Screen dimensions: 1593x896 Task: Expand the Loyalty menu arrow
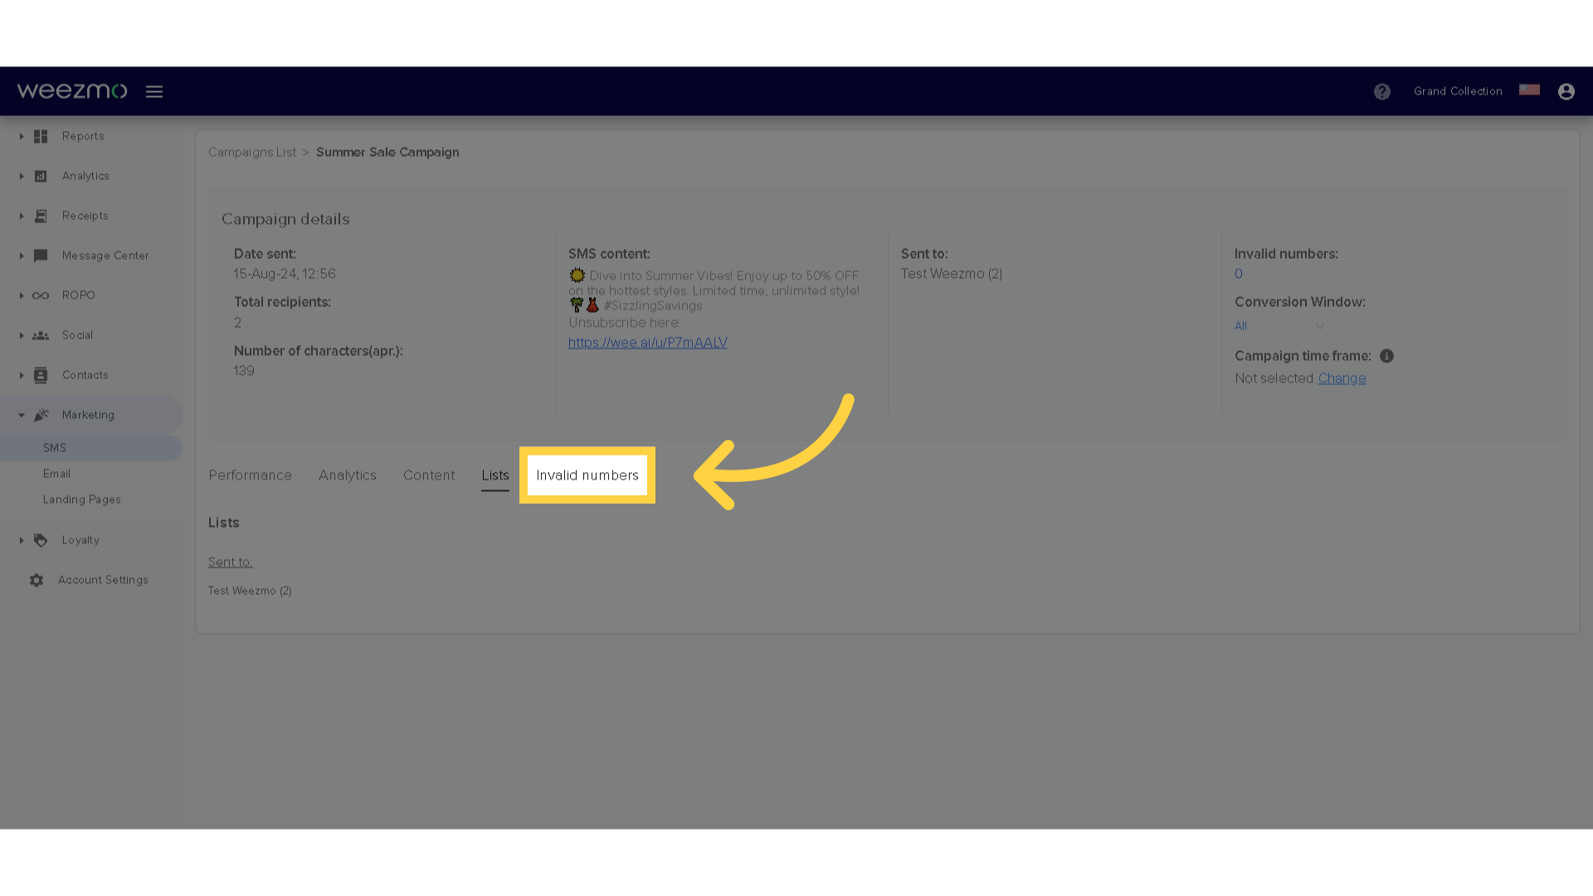[22, 540]
